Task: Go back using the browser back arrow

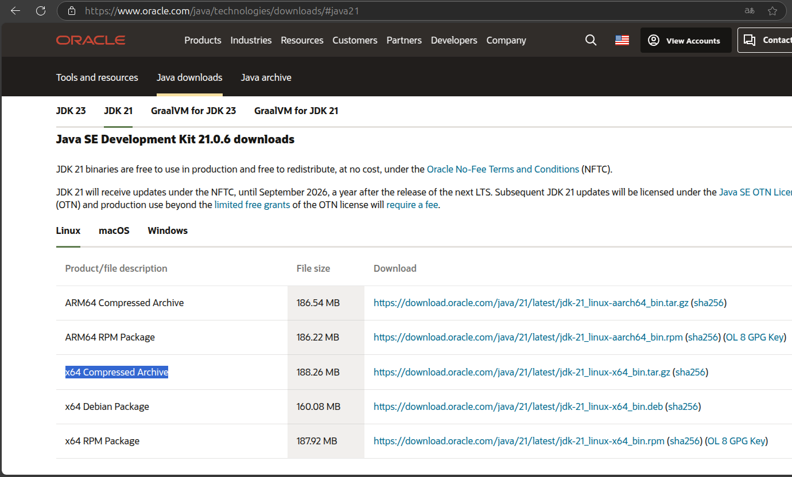Action: tap(15, 11)
